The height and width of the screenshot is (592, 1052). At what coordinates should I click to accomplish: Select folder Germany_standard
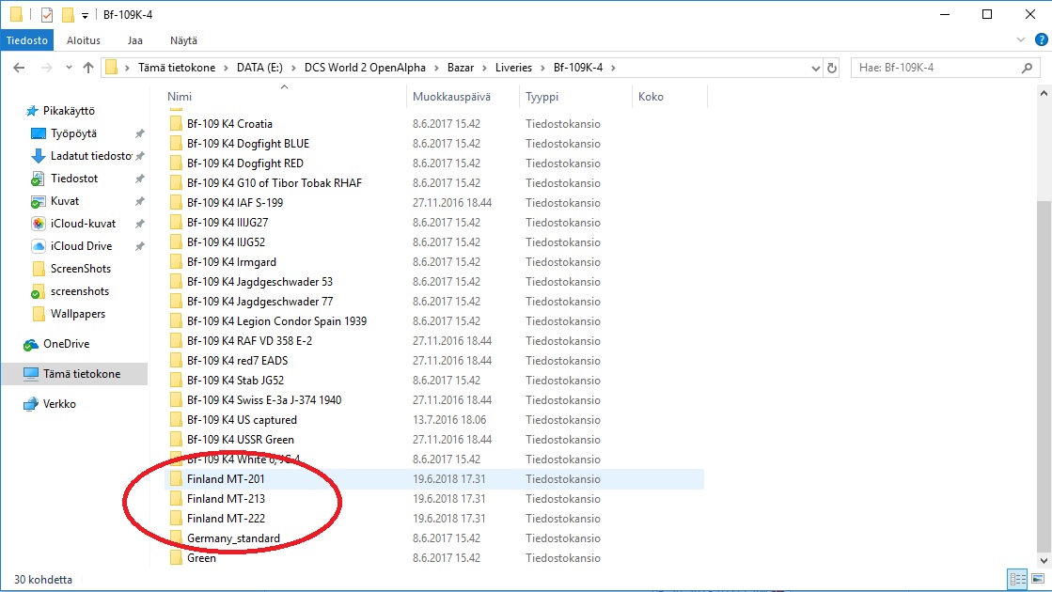[233, 538]
